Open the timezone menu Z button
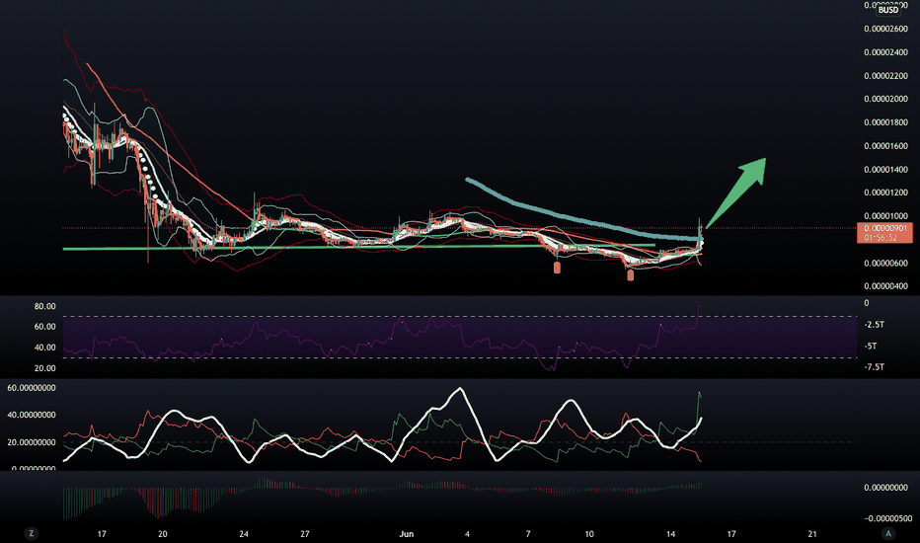This screenshot has height=543, width=920. coord(32,533)
